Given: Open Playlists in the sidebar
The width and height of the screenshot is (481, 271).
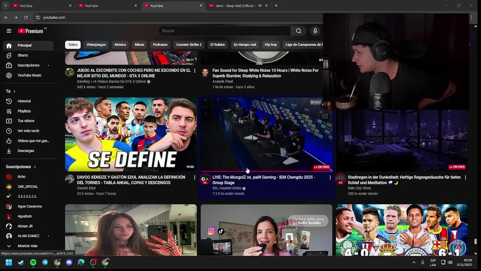Looking at the screenshot, I should 28,111.
